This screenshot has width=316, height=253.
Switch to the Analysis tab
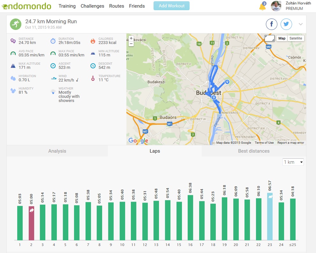(57, 151)
